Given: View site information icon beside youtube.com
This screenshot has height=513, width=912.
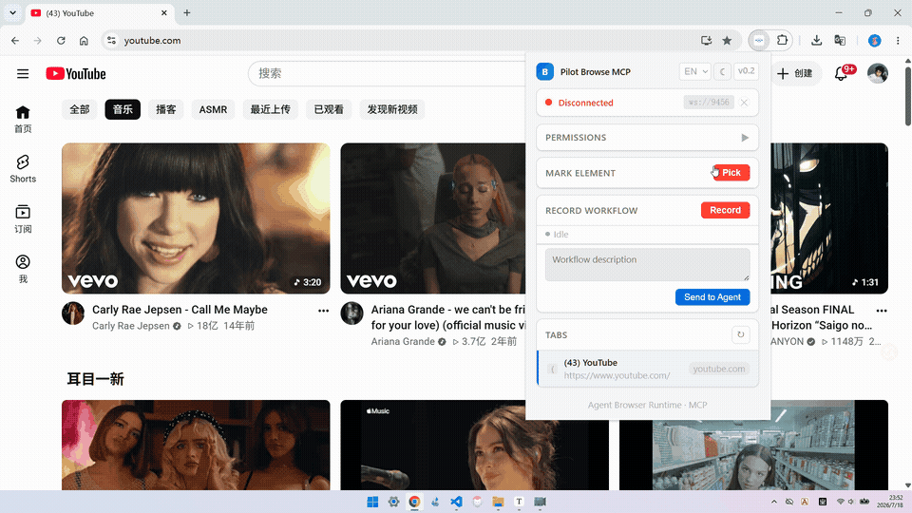Looking at the screenshot, I should [112, 40].
